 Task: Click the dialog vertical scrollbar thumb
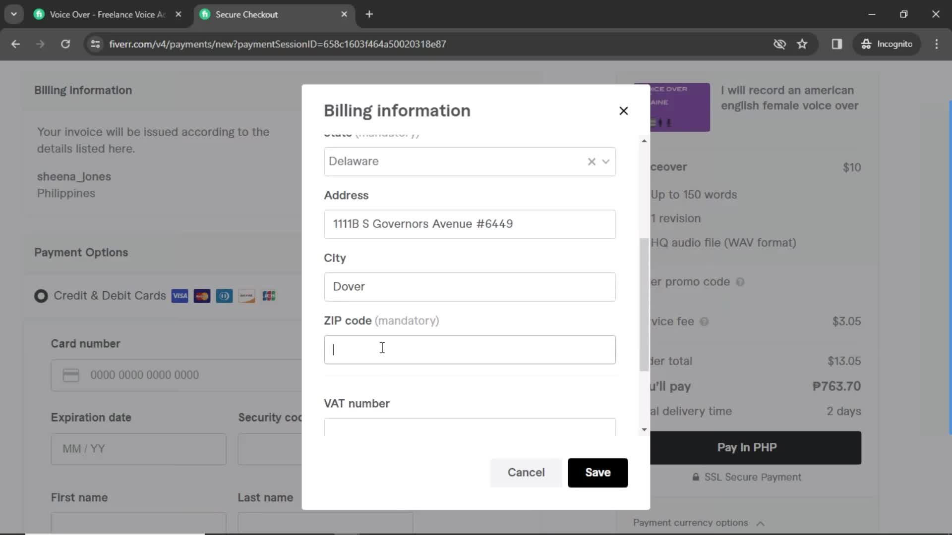tap(644, 304)
